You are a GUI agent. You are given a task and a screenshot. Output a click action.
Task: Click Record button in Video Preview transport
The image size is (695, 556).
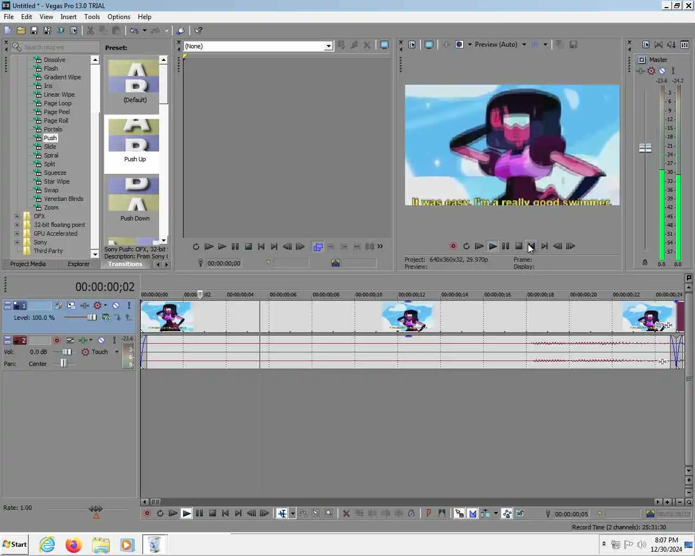point(453,246)
